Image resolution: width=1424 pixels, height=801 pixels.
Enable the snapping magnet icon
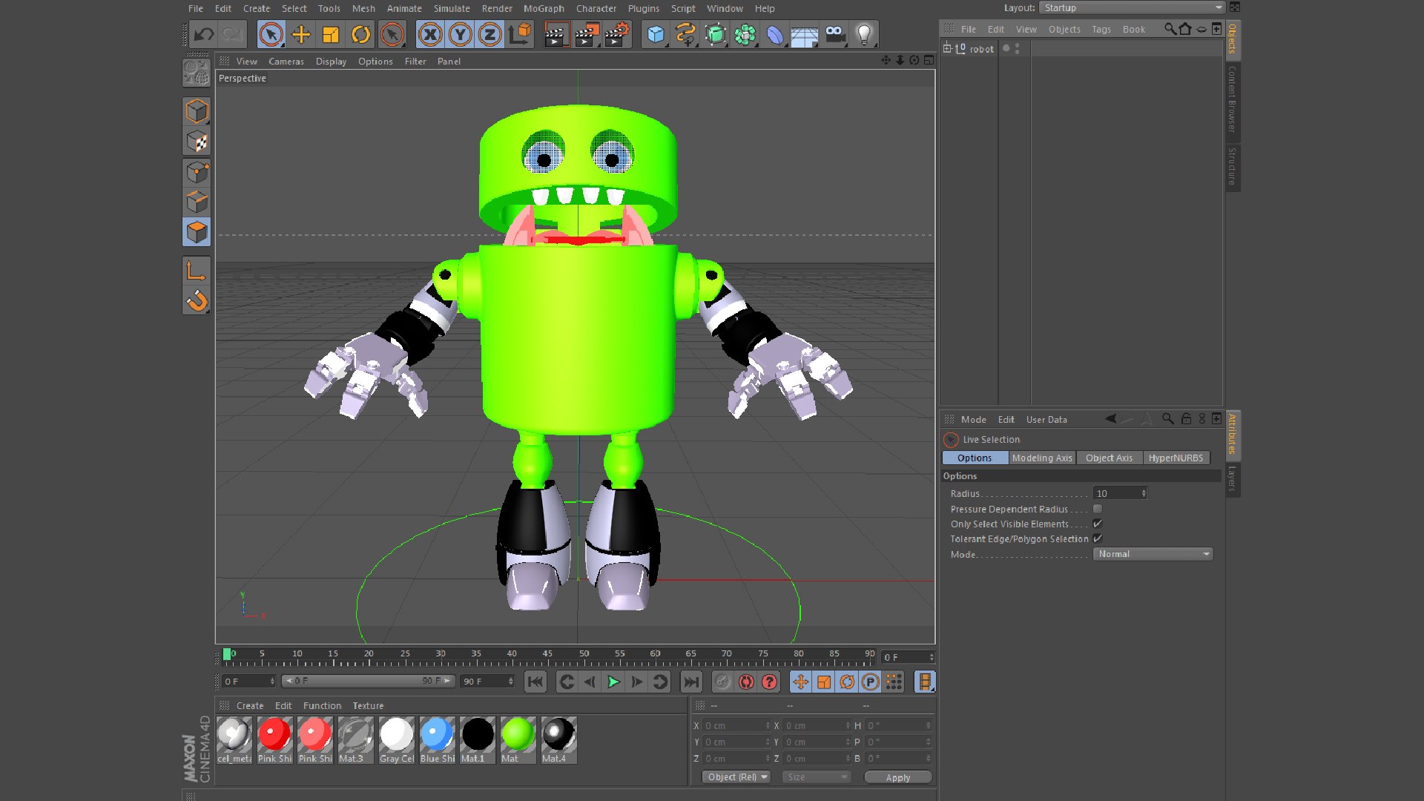197,300
